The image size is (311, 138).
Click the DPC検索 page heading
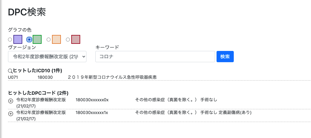[x=27, y=12]
